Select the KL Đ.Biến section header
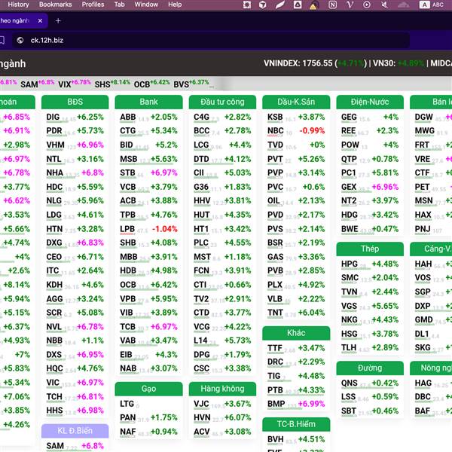The image size is (452, 452). tap(75, 430)
